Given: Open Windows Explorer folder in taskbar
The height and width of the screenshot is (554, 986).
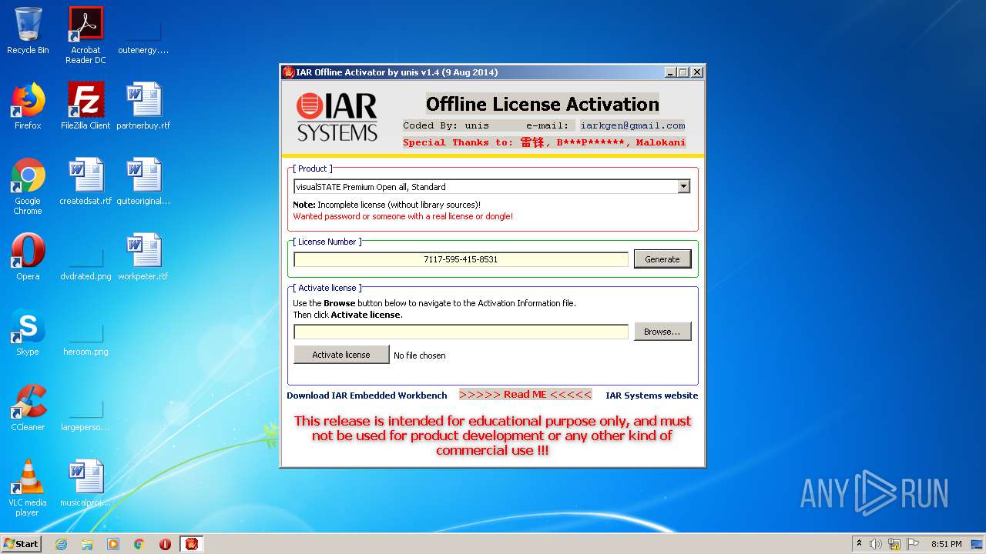Looking at the screenshot, I should (87, 544).
